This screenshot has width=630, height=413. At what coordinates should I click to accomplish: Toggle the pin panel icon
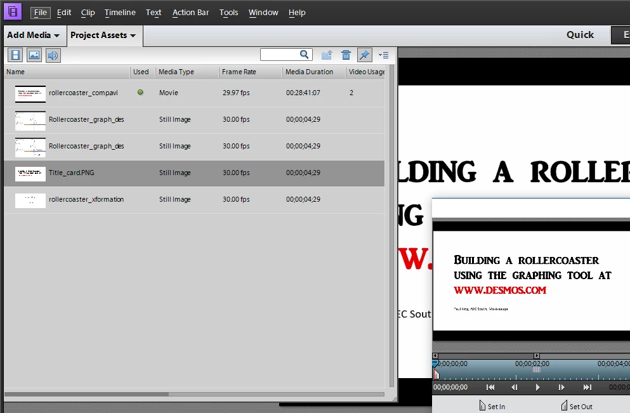click(364, 55)
